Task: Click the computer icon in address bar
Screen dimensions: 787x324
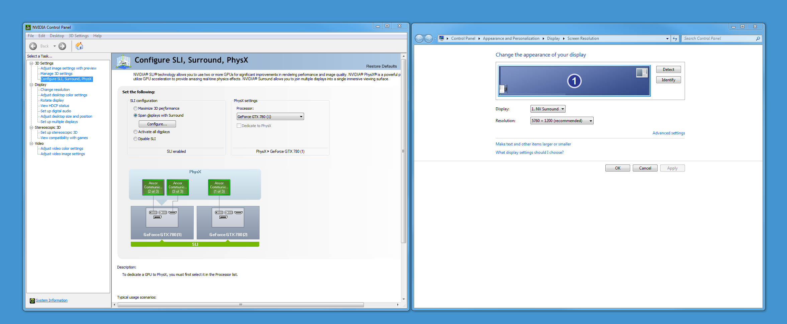Action: [441, 38]
